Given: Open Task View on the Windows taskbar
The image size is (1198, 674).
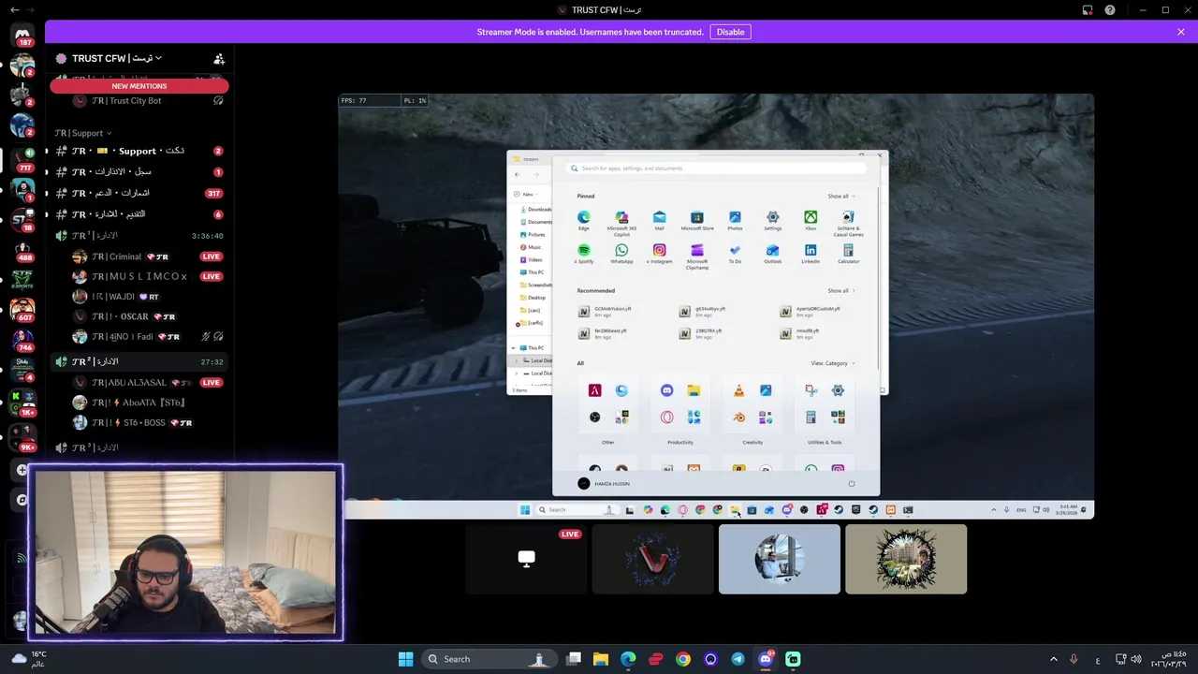Looking at the screenshot, I should (574, 659).
